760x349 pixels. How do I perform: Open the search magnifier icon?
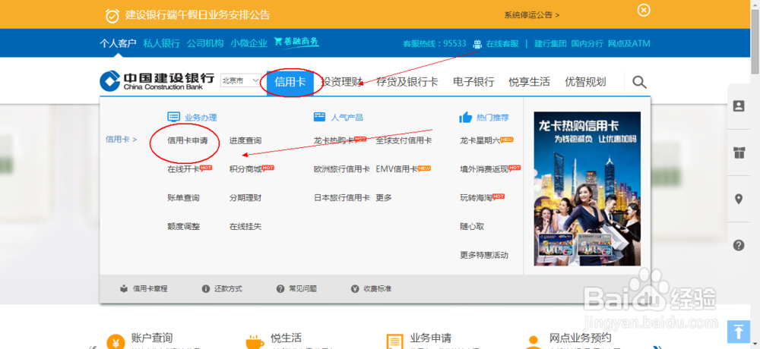pyautogui.click(x=639, y=82)
